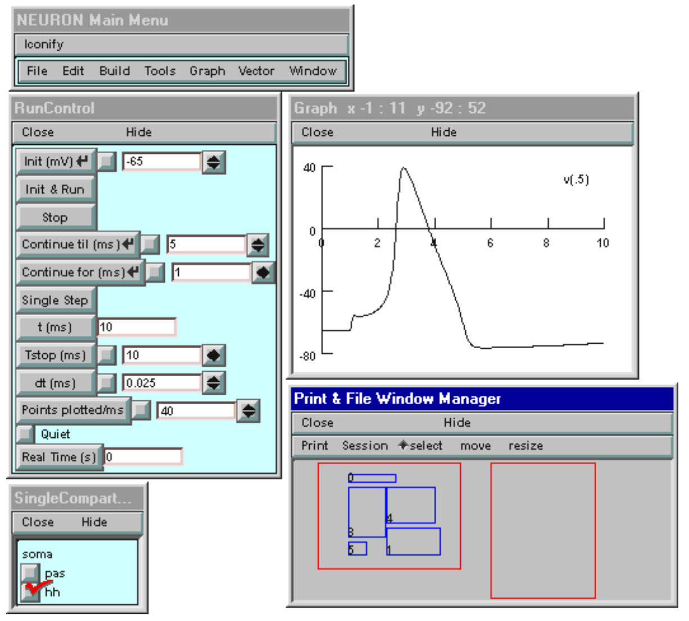Screen dimensions: 689x621
Task: Open the Tools menu
Action: (160, 71)
